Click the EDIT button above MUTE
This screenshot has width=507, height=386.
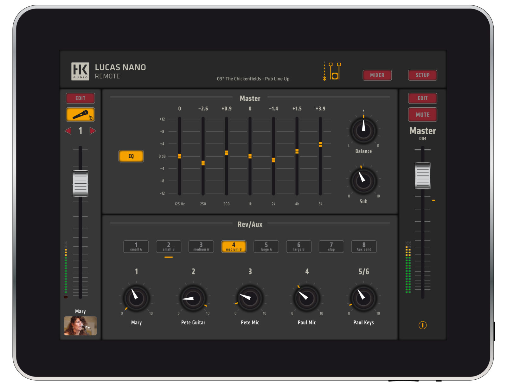tap(422, 98)
